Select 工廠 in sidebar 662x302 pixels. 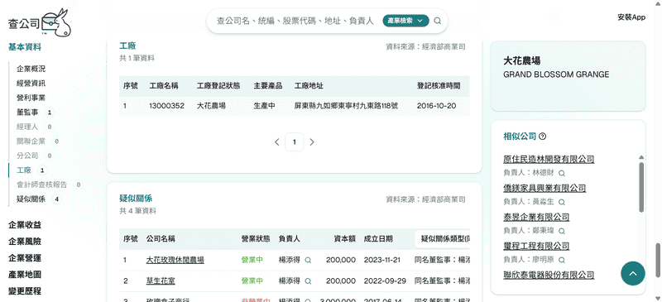tap(24, 170)
